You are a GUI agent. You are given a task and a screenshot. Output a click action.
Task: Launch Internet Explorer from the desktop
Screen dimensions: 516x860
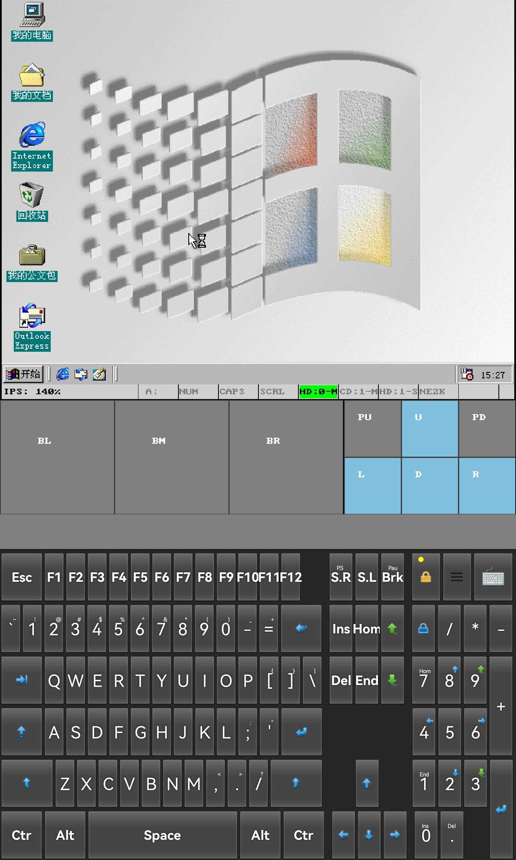tap(32, 135)
